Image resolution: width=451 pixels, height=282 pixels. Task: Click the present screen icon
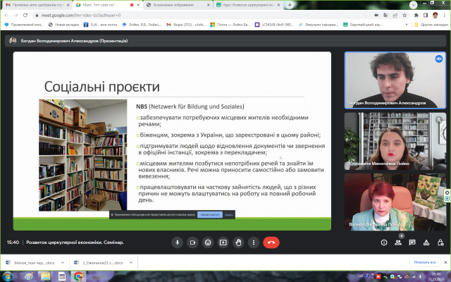(223, 242)
